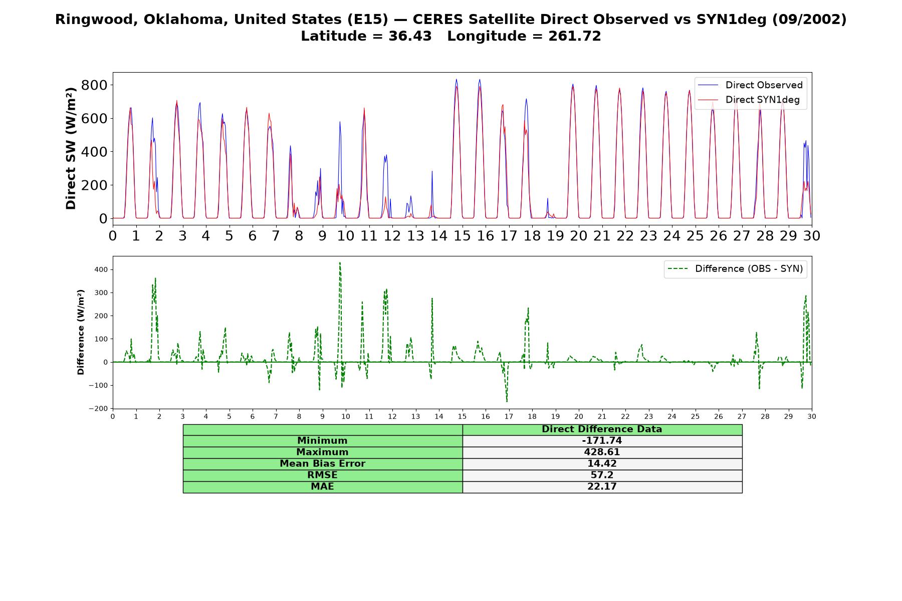Screen dimensions: 902x601
Task: Click the Direct Difference Data table header
Action: coord(602,429)
